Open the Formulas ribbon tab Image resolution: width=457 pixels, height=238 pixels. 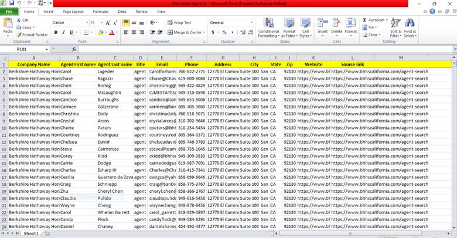coord(100,11)
